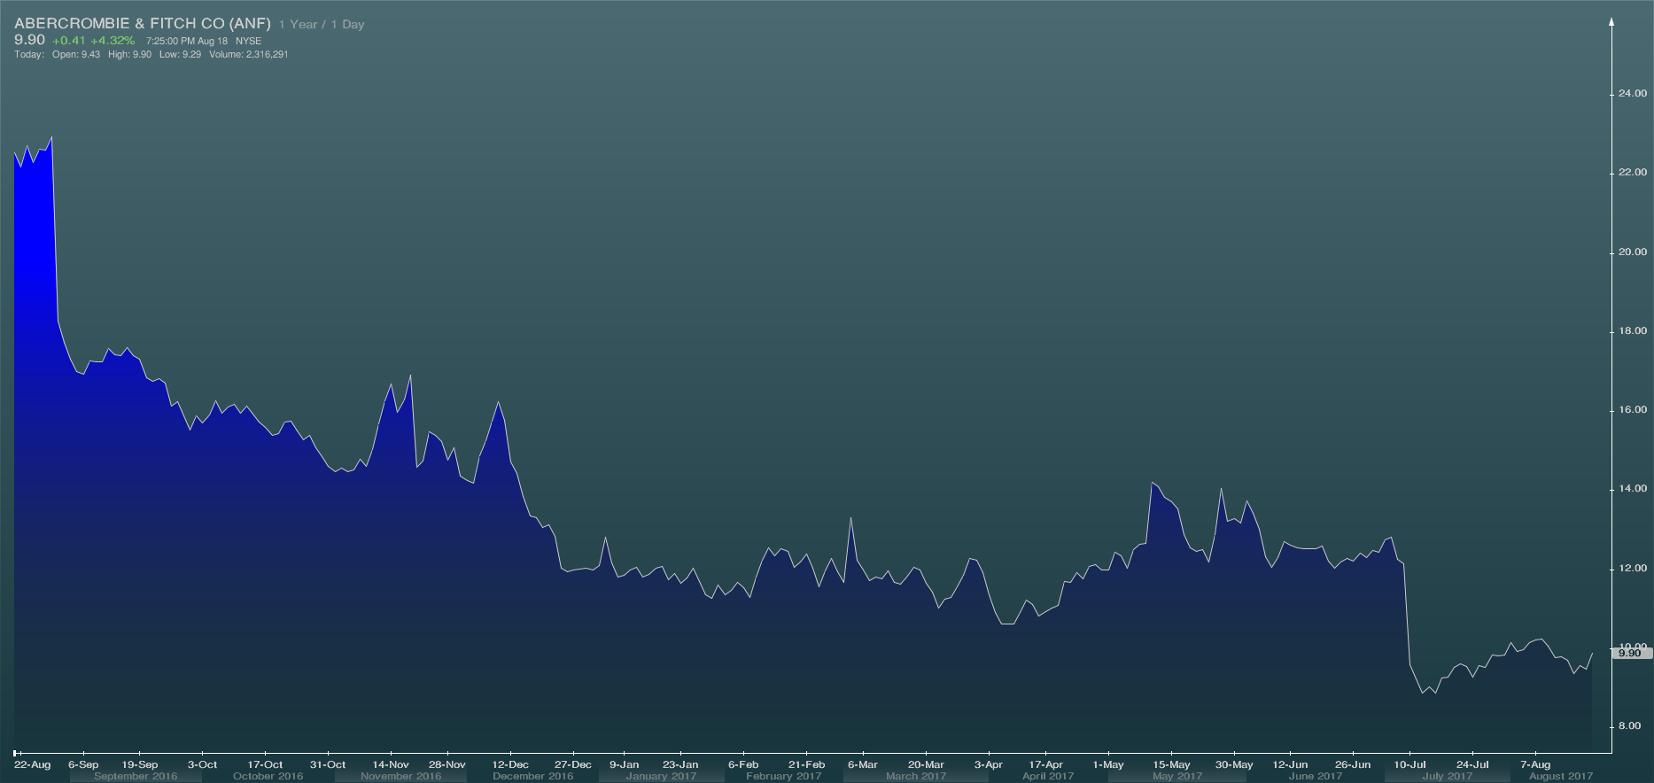Click the 22-Aug date label

(x=32, y=764)
